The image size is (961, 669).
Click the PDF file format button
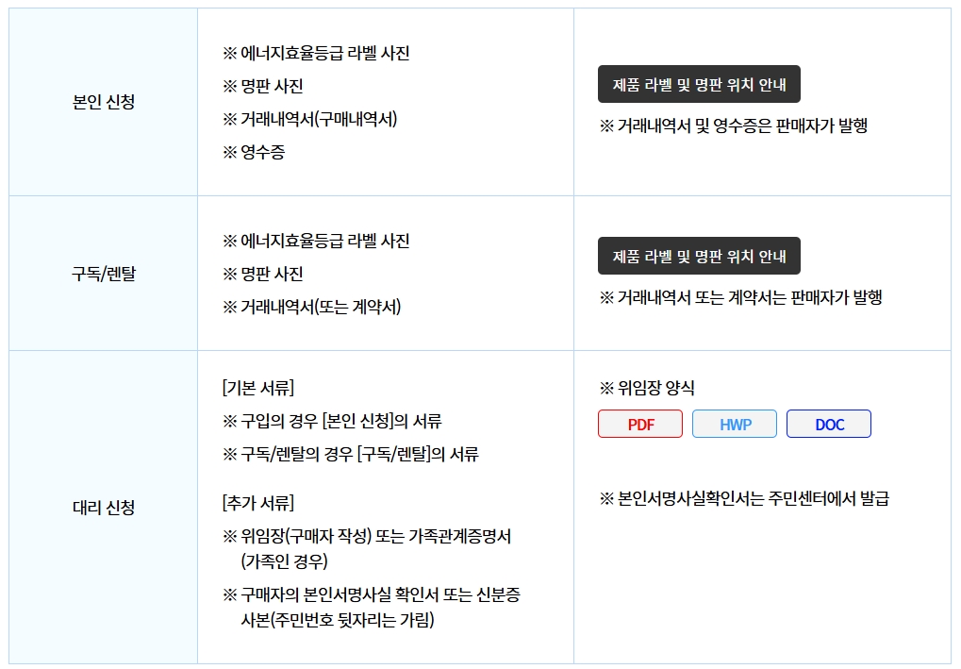638,424
